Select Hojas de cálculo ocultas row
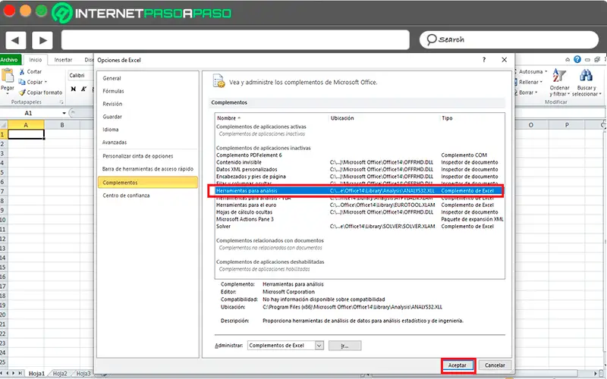 360,212
